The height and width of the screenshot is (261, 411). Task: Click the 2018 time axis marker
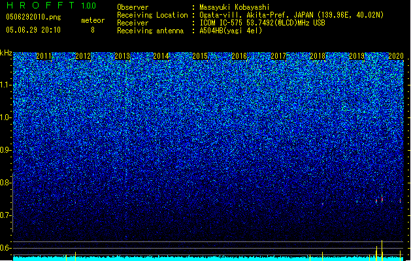(318, 55)
